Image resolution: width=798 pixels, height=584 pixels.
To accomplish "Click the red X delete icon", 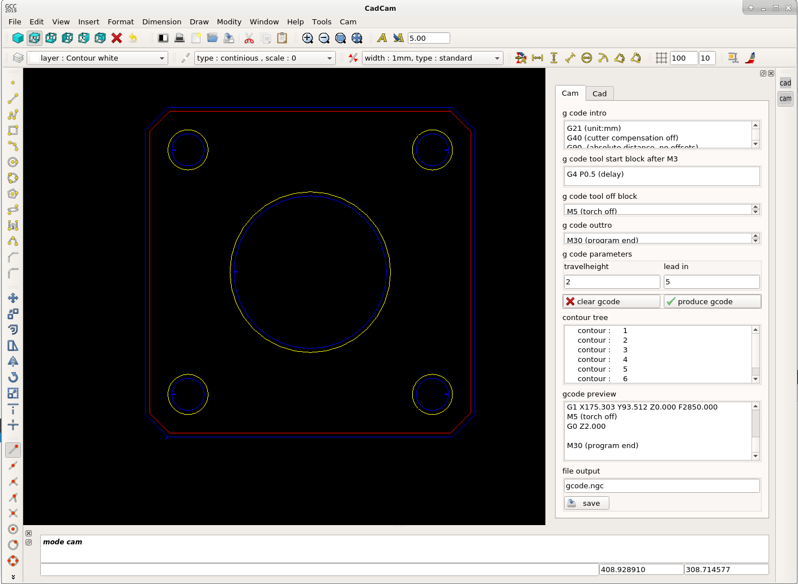I will point(117,38).
